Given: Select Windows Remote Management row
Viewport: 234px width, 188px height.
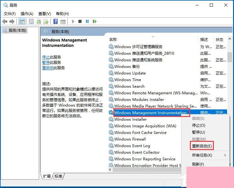Looking at the screenshot, I should tap(168, 93).
